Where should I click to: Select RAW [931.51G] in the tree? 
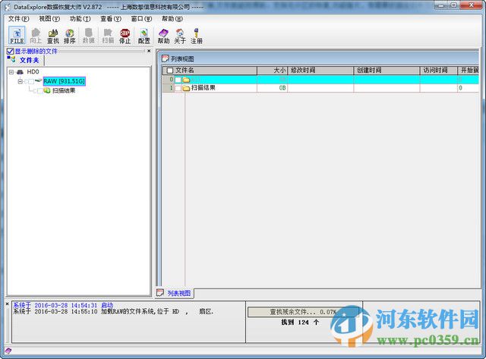(x=64, y=81)
